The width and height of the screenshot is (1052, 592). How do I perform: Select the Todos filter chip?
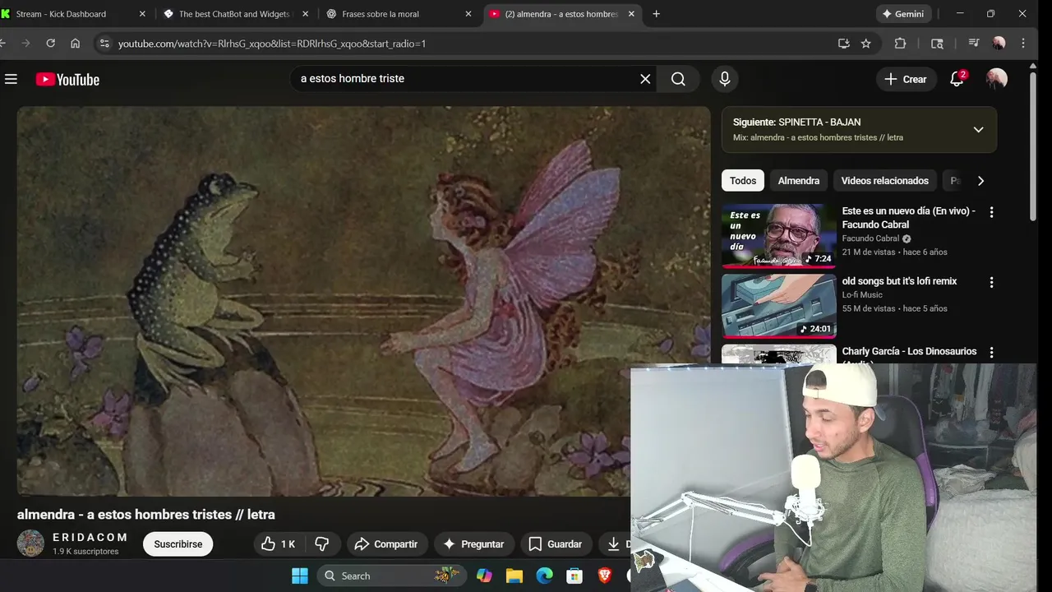(743, 181)
